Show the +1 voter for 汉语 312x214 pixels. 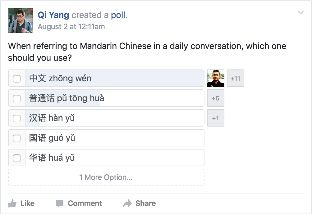(x=215, y=118)
